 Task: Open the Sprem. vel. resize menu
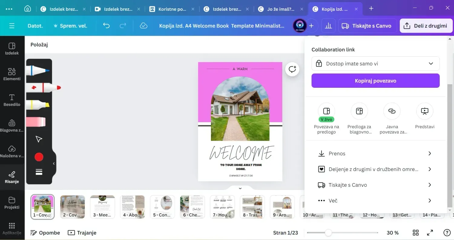(x=70, y=26)
